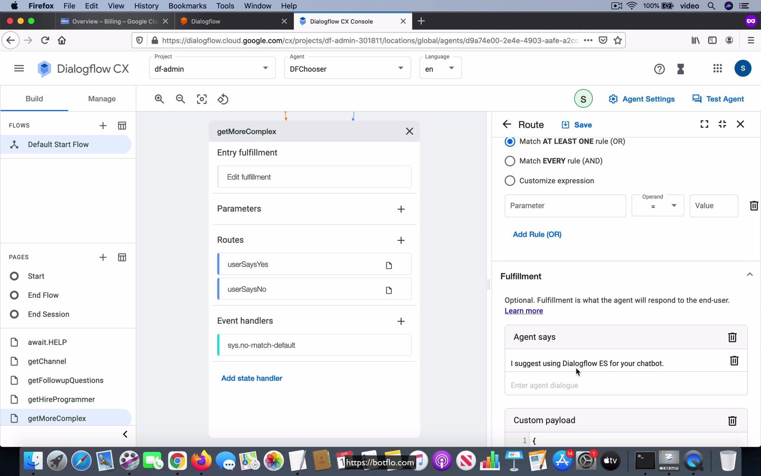Follow the Learn more link
Image resolution: width=761 pixels, height=476 pixels.
click(524, 311)
